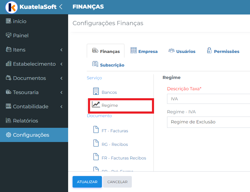Click the Regime trend-line icon
The height and width of the screenshot is (192, 250).
click(96, 104)
